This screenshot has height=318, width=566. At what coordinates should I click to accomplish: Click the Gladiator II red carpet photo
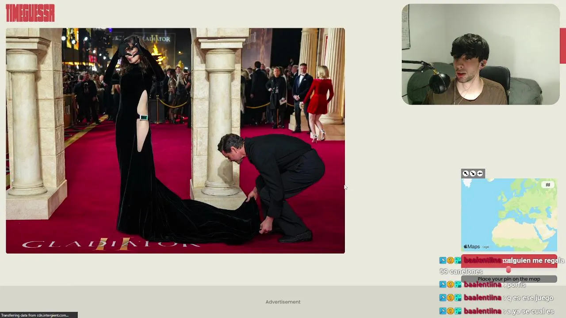[175, 140]
